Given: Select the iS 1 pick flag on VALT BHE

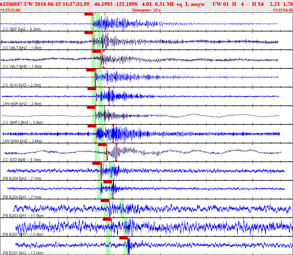Looking at the screenshot, I should coord(96,51).
